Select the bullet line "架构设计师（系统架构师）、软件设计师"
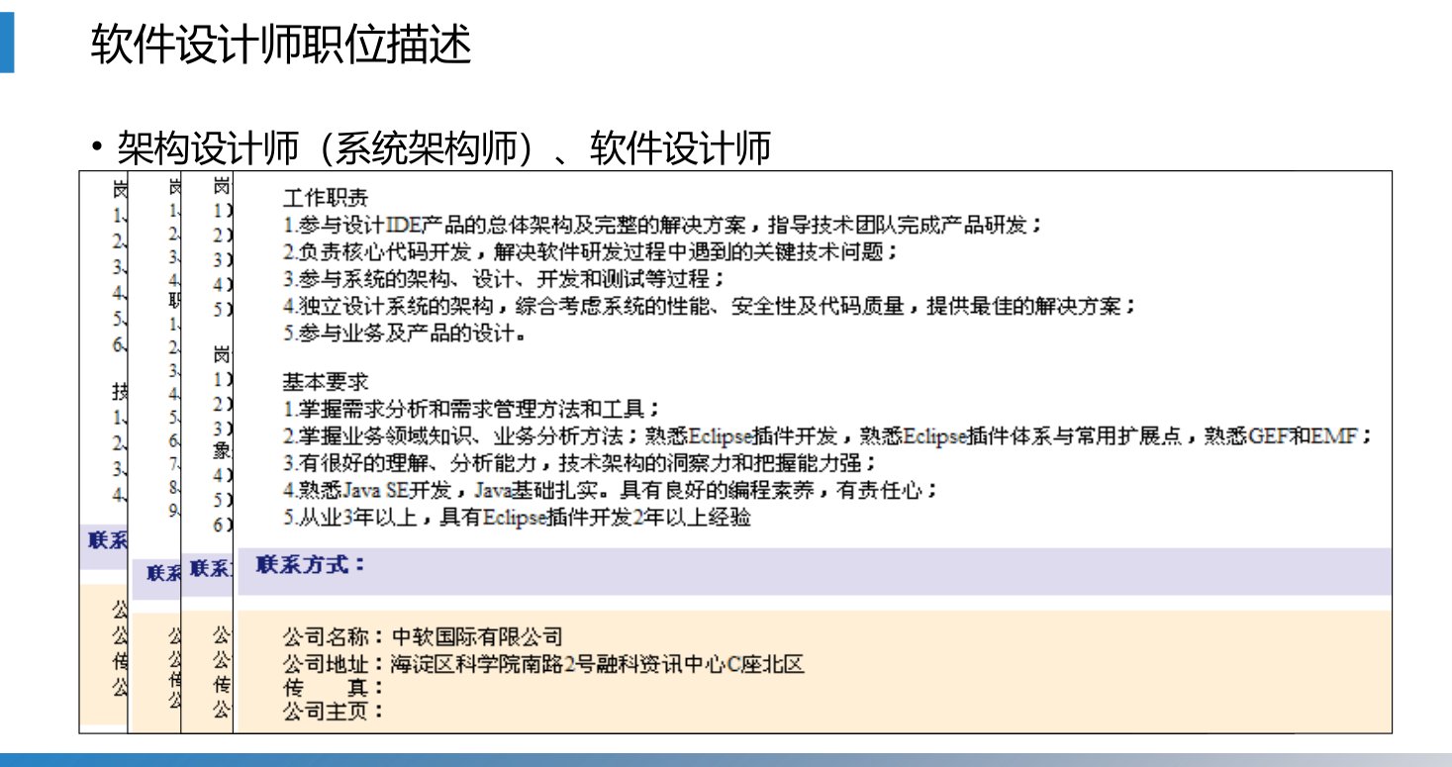The image size is (1452, 767). 432,148
